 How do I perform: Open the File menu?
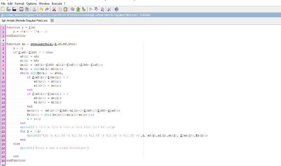point(3,3)
